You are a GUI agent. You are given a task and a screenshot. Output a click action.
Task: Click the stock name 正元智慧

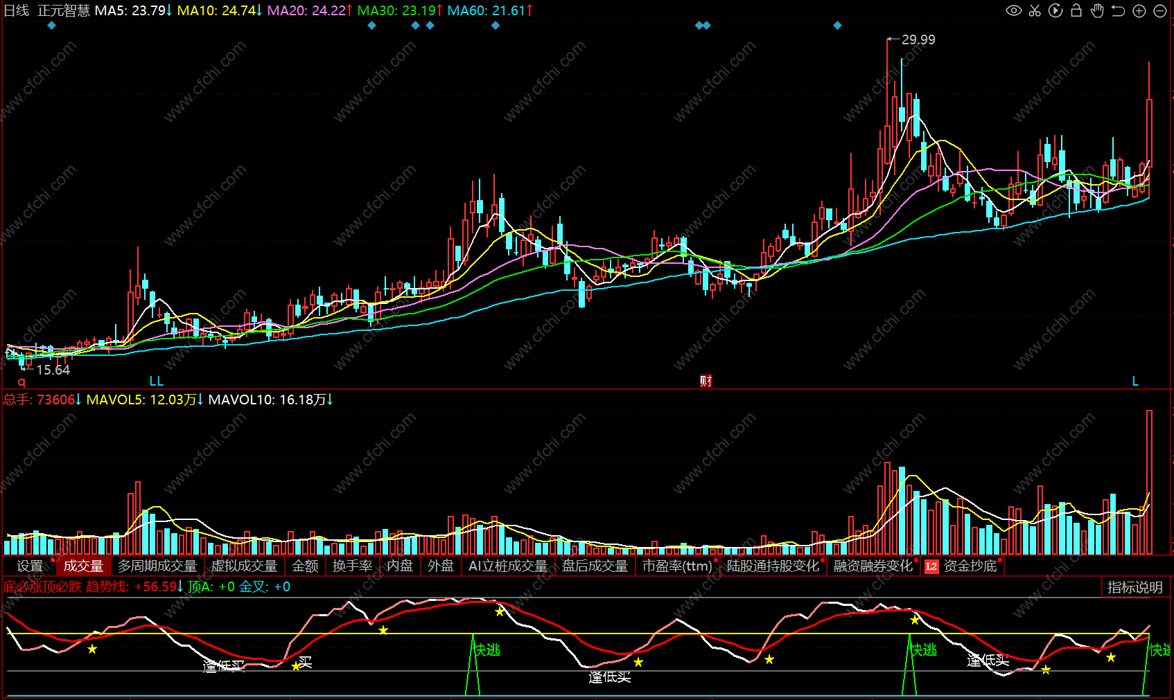(64, 10)
